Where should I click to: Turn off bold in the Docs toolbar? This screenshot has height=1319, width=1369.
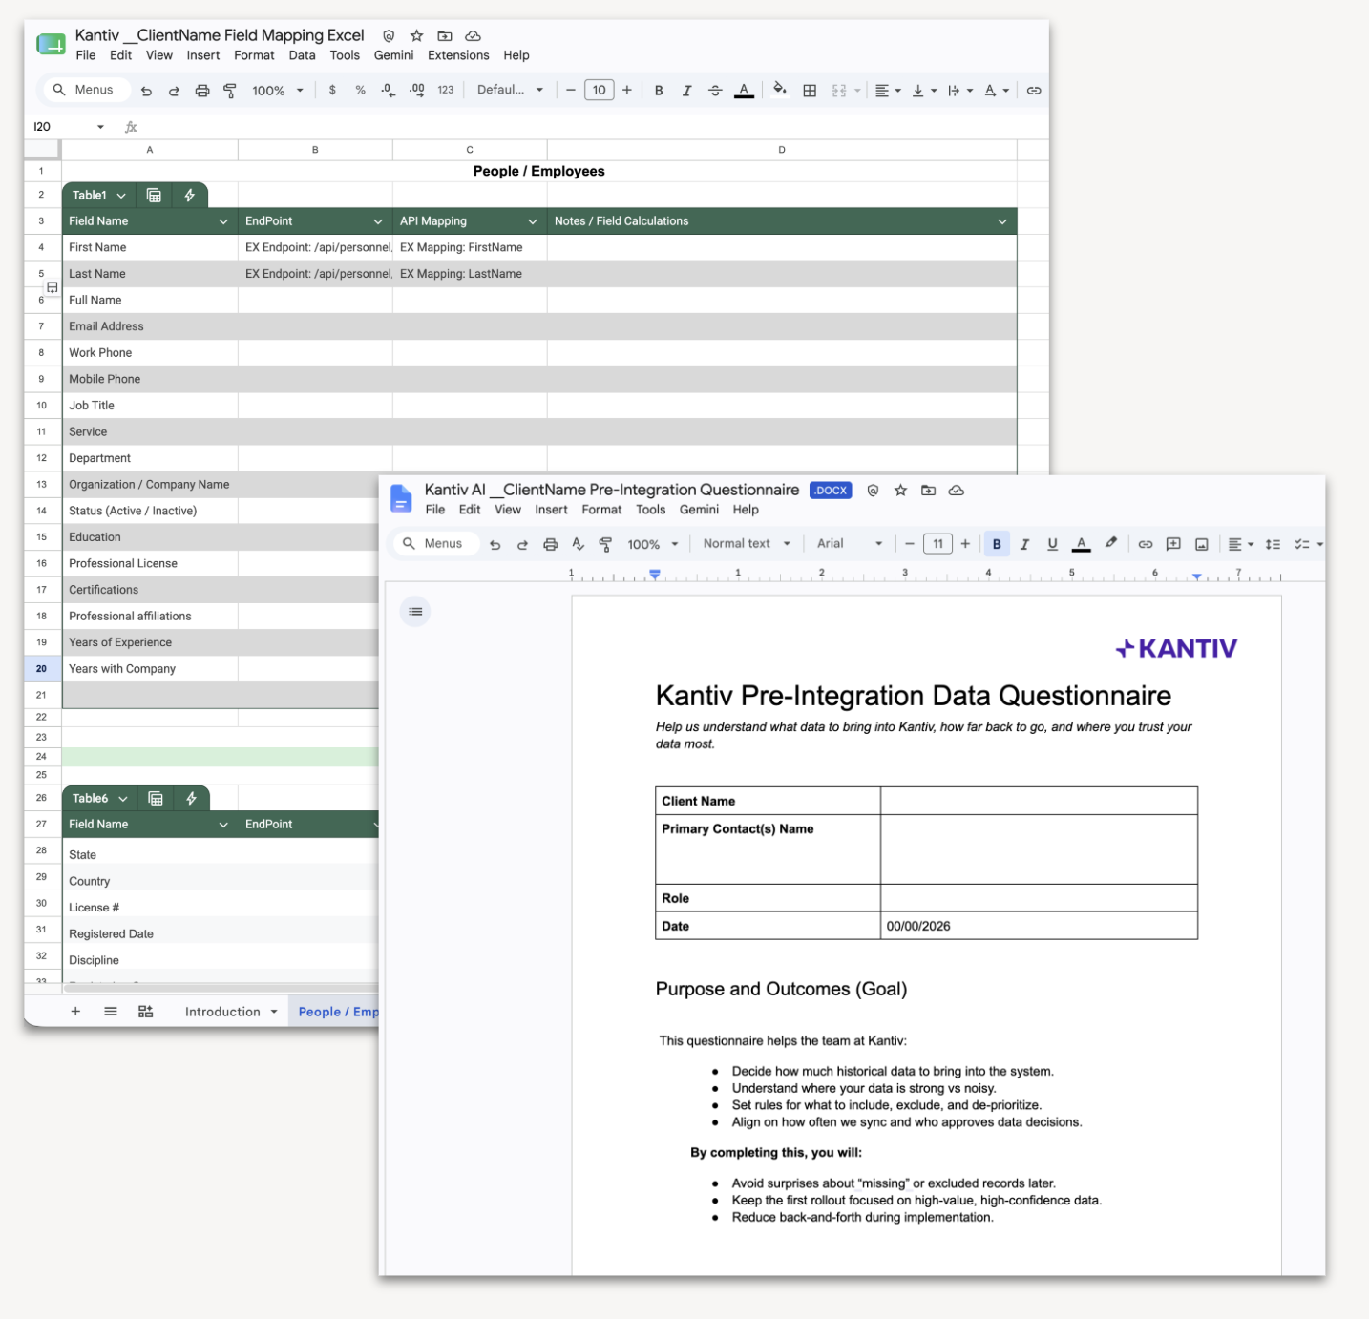(997, 544)
